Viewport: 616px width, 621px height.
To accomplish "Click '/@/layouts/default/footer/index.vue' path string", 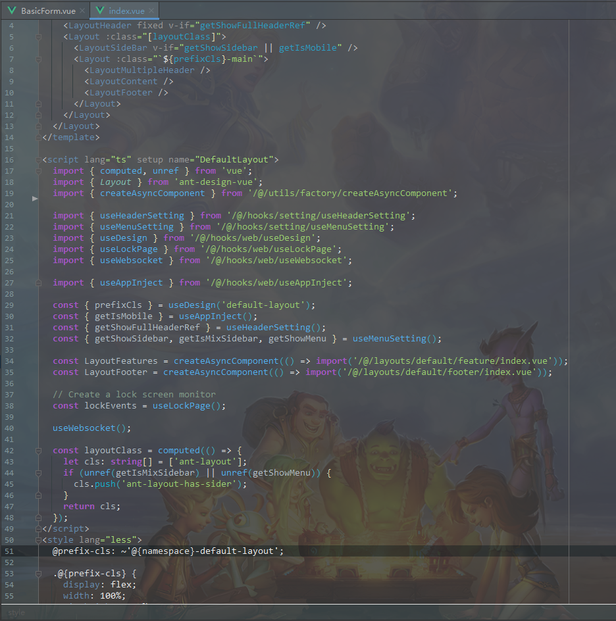I will pos(440,372).
